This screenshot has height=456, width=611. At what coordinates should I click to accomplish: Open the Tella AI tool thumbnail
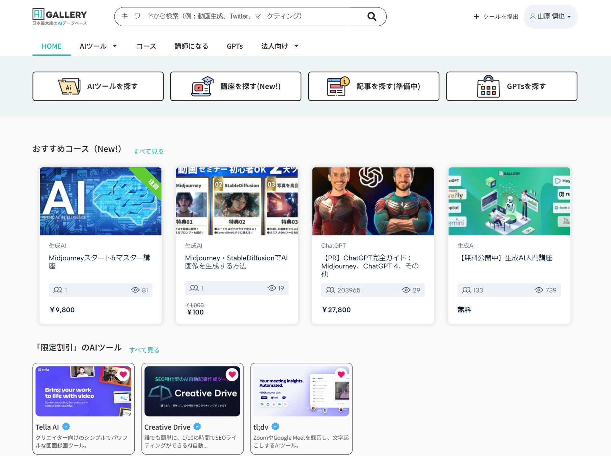[84, 391]
